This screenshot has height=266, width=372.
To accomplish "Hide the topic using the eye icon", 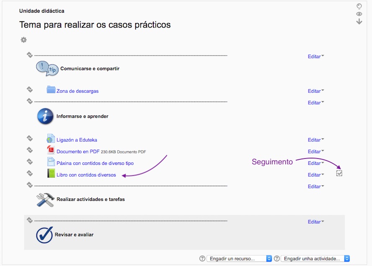I will [359, 14].
